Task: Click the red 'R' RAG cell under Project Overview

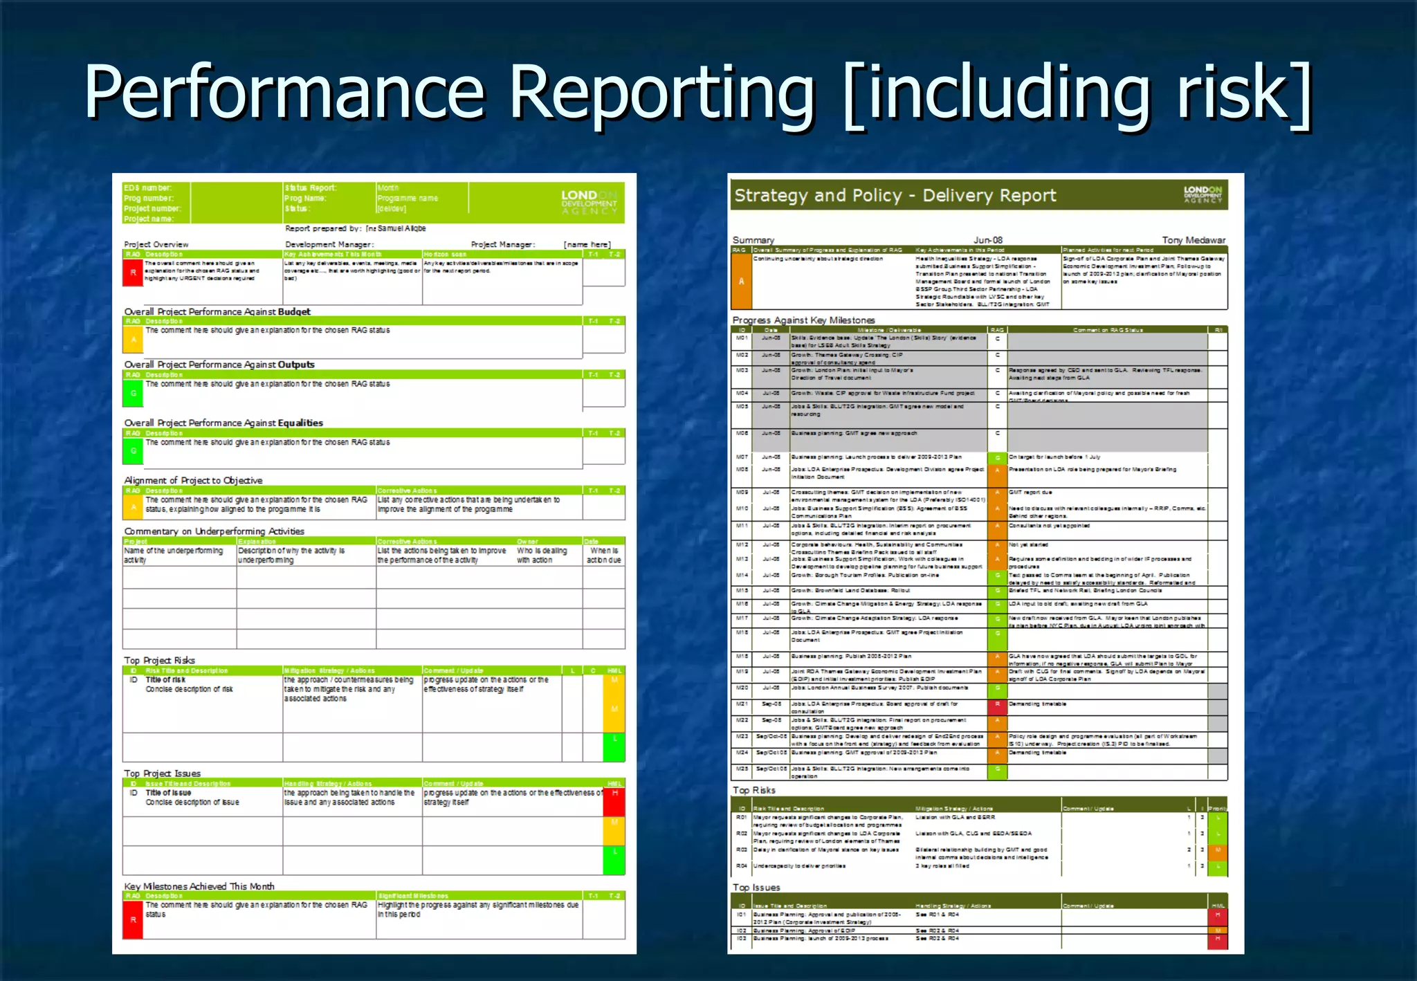Action: [x=133, y=273]
